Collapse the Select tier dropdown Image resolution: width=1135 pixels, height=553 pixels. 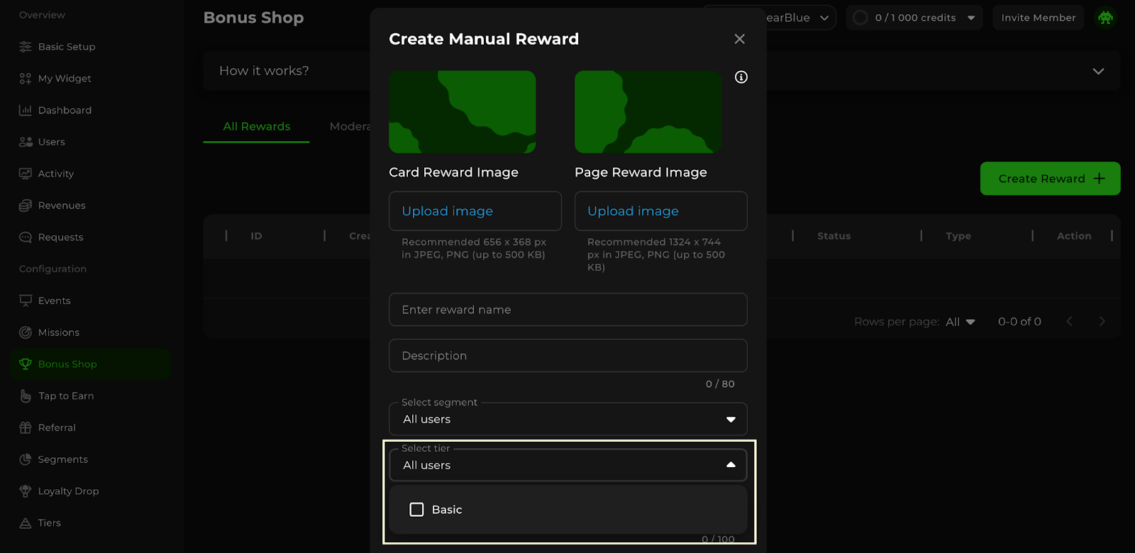click(730, 465)
